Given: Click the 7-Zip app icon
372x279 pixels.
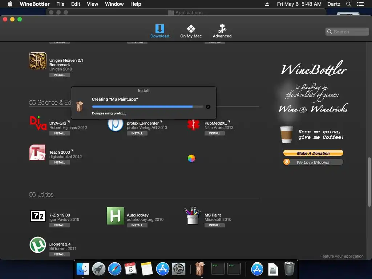Looking at the screenshot, I should (38, 216).
